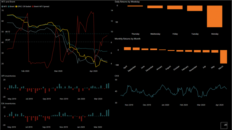Select the April monthly returns bar
Image resolution: width=232 pixels, height=130 pixels.
(x=127, y=49)
